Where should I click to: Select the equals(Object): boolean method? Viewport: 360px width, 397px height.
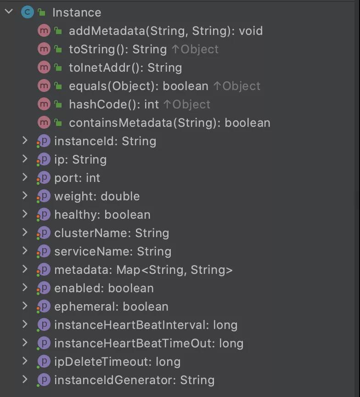(138, 86)
